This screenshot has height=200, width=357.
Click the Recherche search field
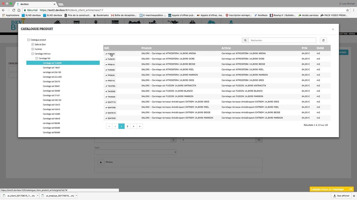pos(282,40)
